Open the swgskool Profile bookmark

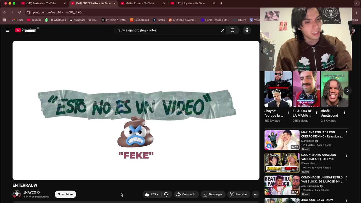pos(83,20)
